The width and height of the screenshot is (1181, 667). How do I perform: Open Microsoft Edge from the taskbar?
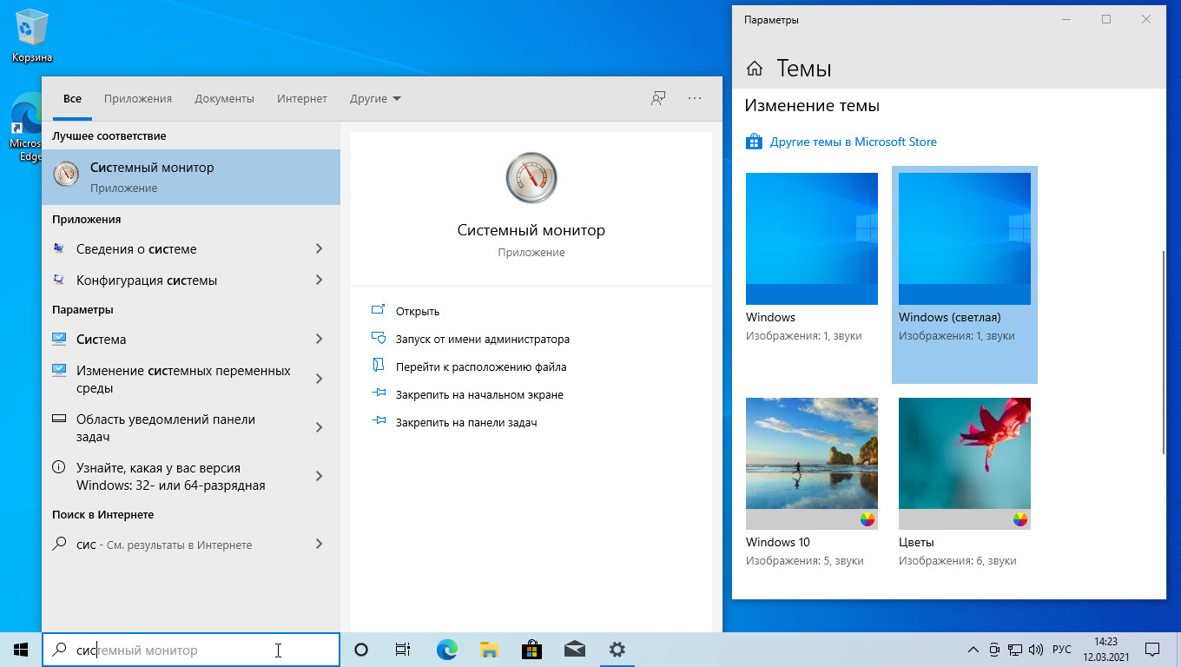(446, 650)
